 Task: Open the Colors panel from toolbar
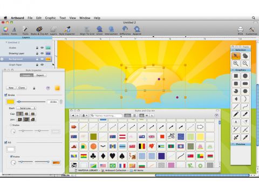5,31
